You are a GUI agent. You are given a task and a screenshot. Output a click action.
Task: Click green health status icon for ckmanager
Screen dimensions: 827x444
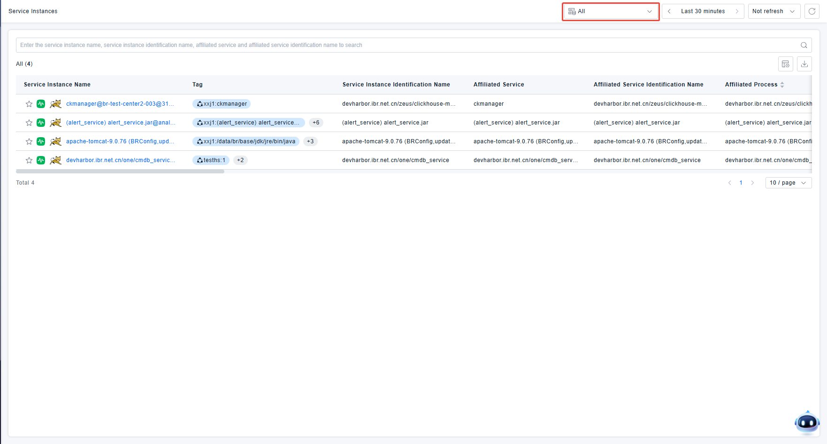point(41,104)
